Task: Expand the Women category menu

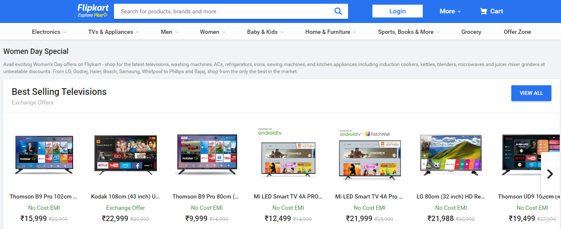Action: click(x=212, y=32)
